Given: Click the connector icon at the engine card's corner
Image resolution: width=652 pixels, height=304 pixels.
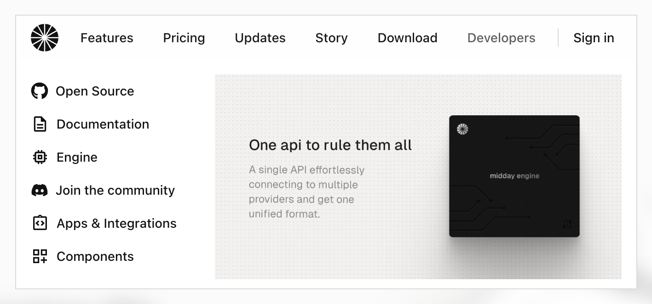Looking at the screenshot, I should (567, 224).
